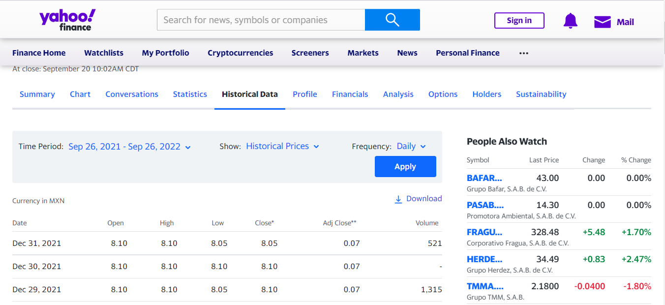Switch to the Options tab
Image resolution: width=665 pixels, height=305 pixels.
coord(443,94)
